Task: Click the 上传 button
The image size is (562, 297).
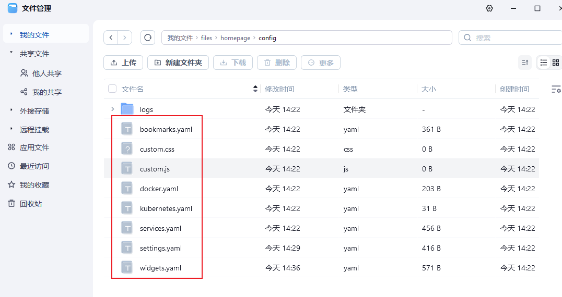Action: coord(123,63)
